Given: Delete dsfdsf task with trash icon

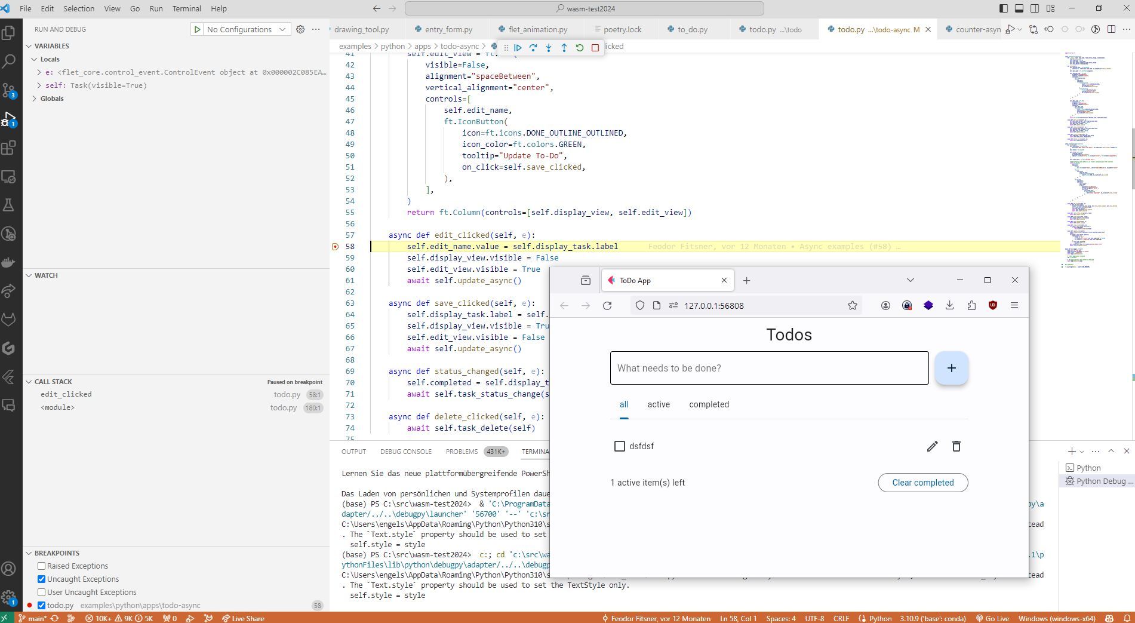Looking at the screenshot, I should [956, 446].
